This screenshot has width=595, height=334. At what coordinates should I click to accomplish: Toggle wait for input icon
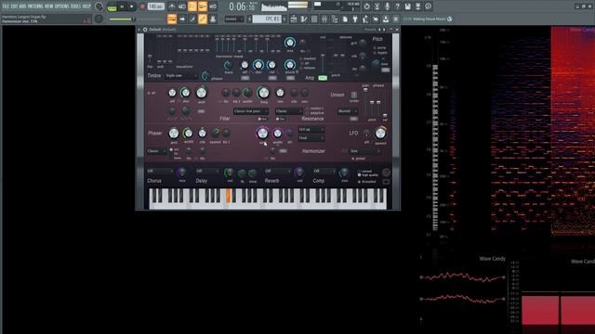182,6
